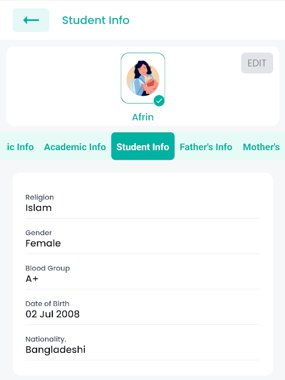This screenshot has height=380, width=285.
Task: Select the Islam religion value
Action: tap(38, 208)
